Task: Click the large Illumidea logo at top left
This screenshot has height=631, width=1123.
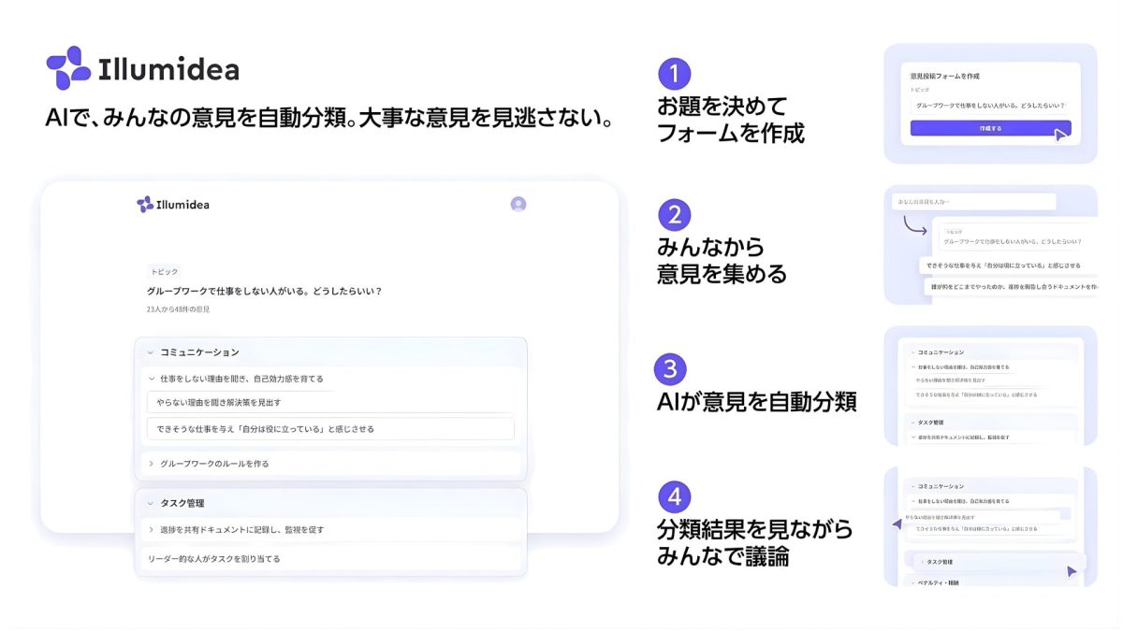Action: point(142,68)
